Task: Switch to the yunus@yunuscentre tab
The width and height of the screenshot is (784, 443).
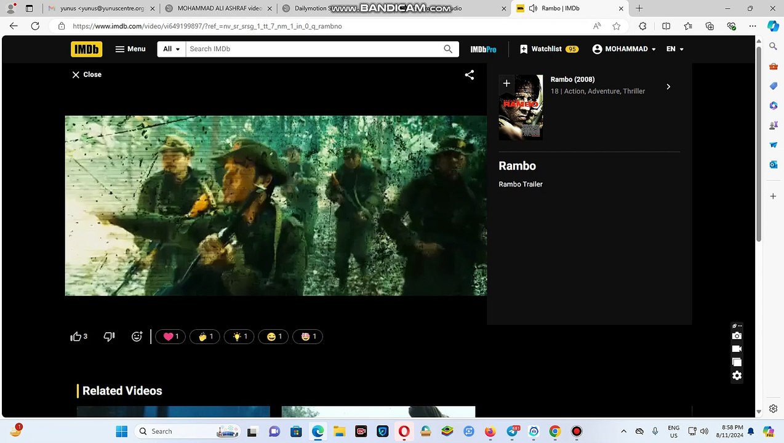Action: [102, 9]
